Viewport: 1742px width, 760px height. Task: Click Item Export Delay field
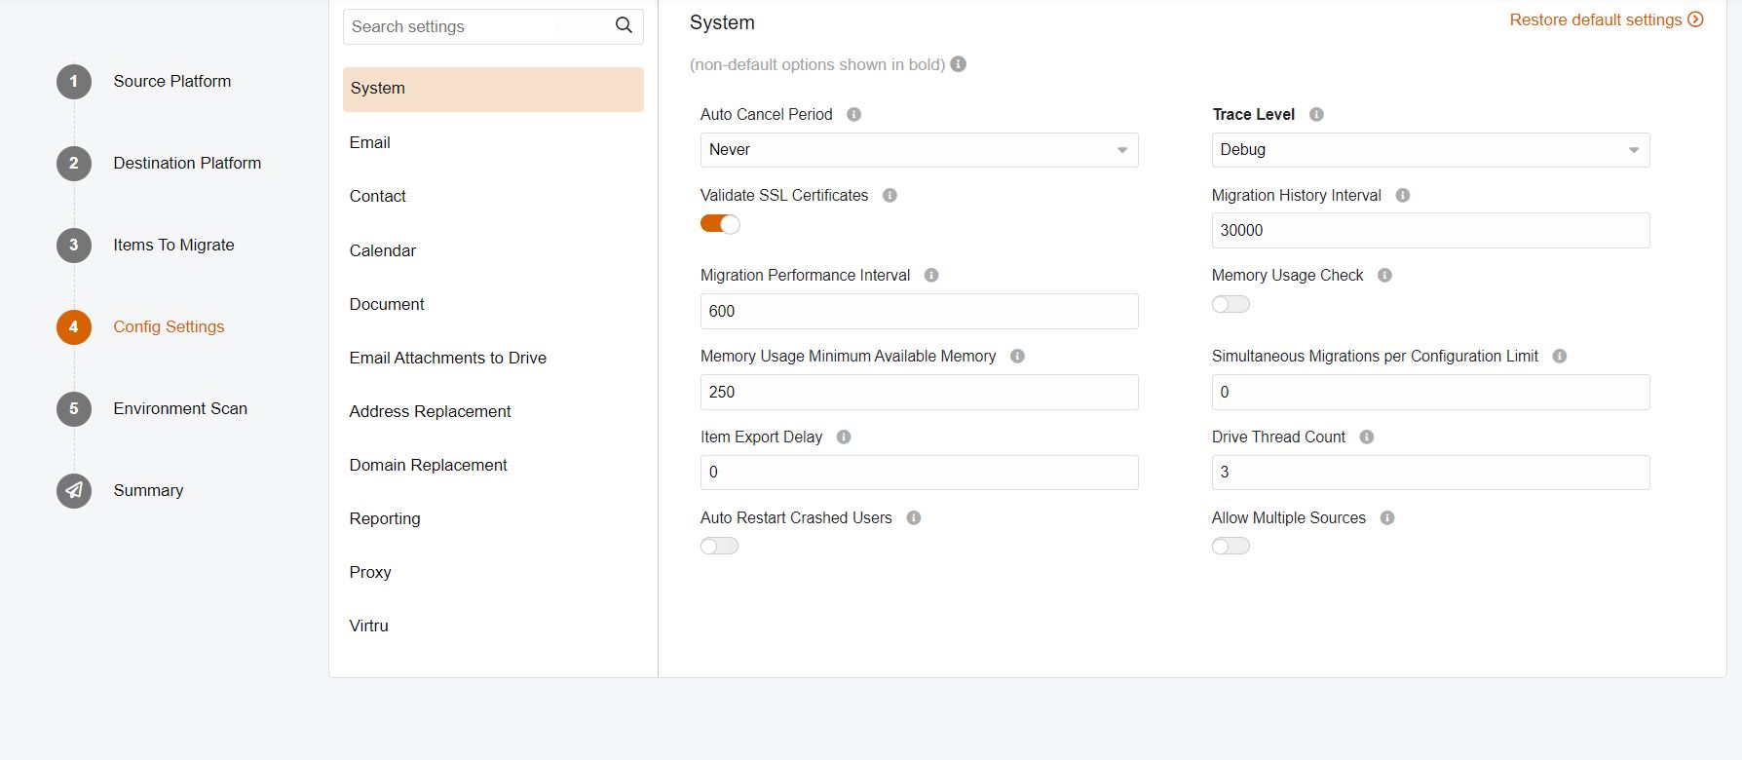[x=919, y=473]
